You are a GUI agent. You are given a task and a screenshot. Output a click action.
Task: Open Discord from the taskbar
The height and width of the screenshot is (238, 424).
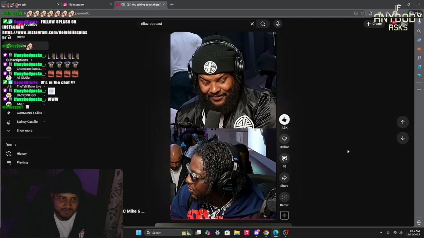(256, 233)
